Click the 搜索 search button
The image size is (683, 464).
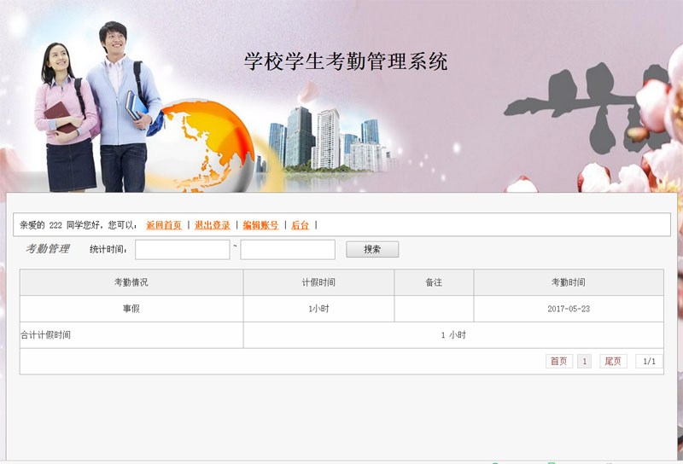pos(372,249)
